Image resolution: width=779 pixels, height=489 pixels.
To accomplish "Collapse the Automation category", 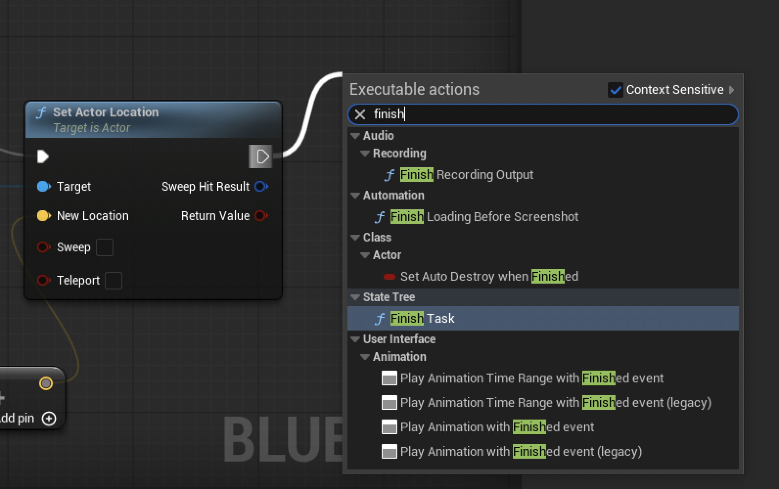I will coord(356,196).
